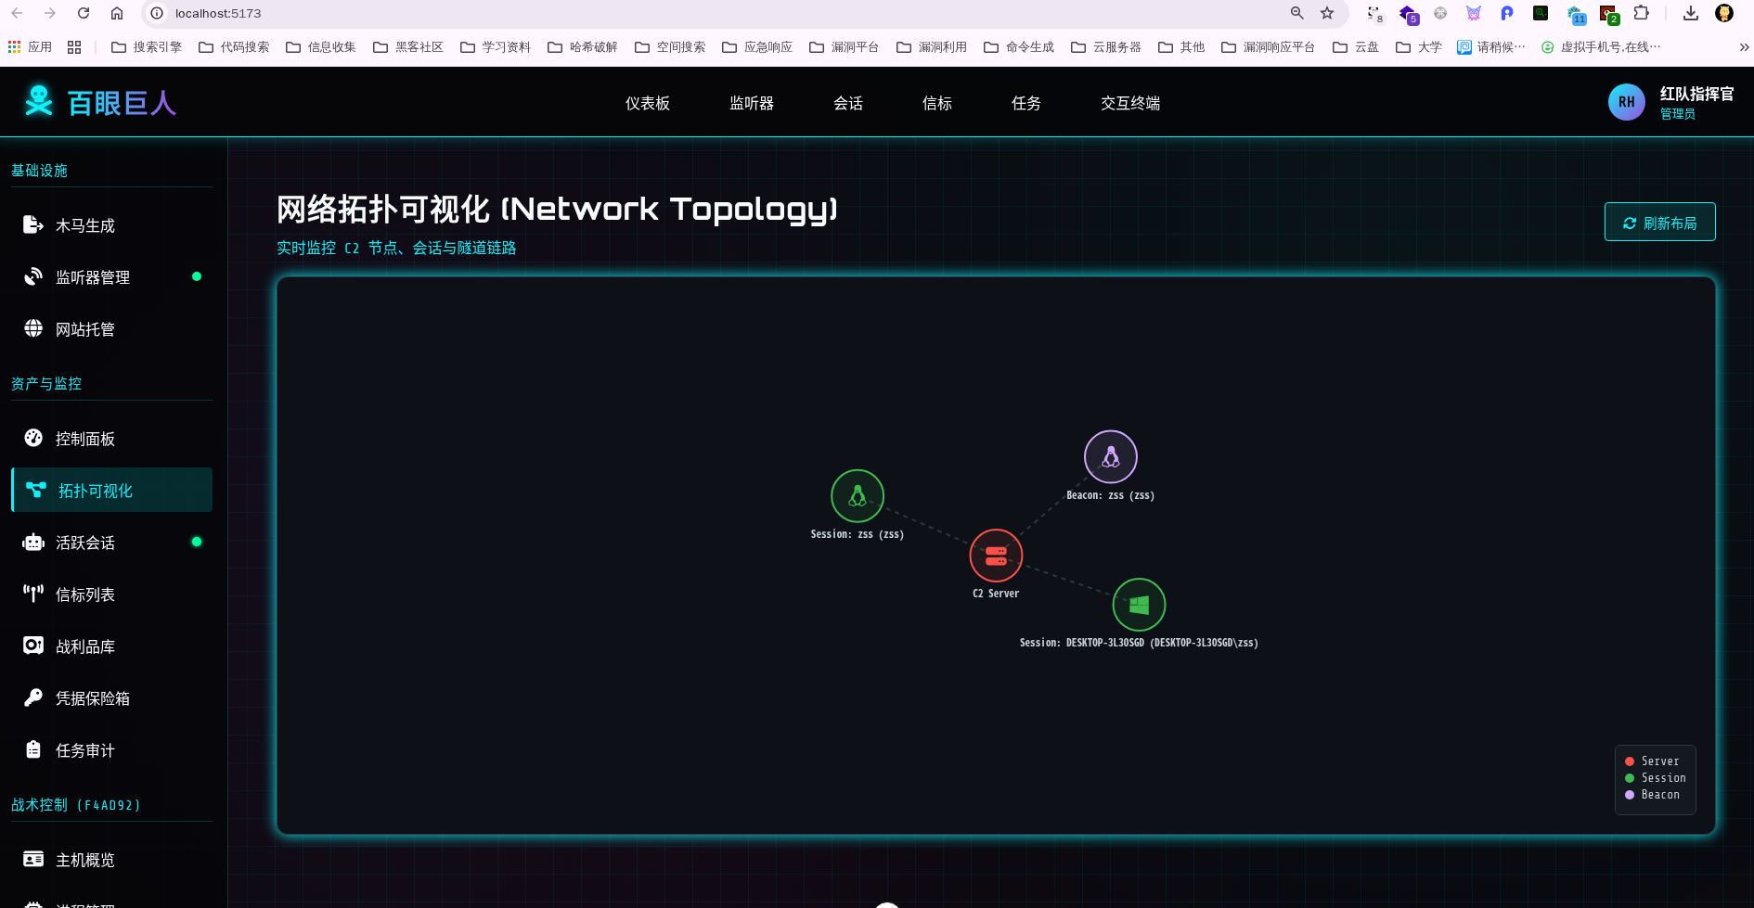Click the 刷新布局 refresh layout button
The image size is (1754, 908).
tap(1659, 223)
